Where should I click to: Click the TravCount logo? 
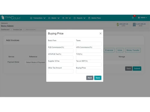(11, 18)
